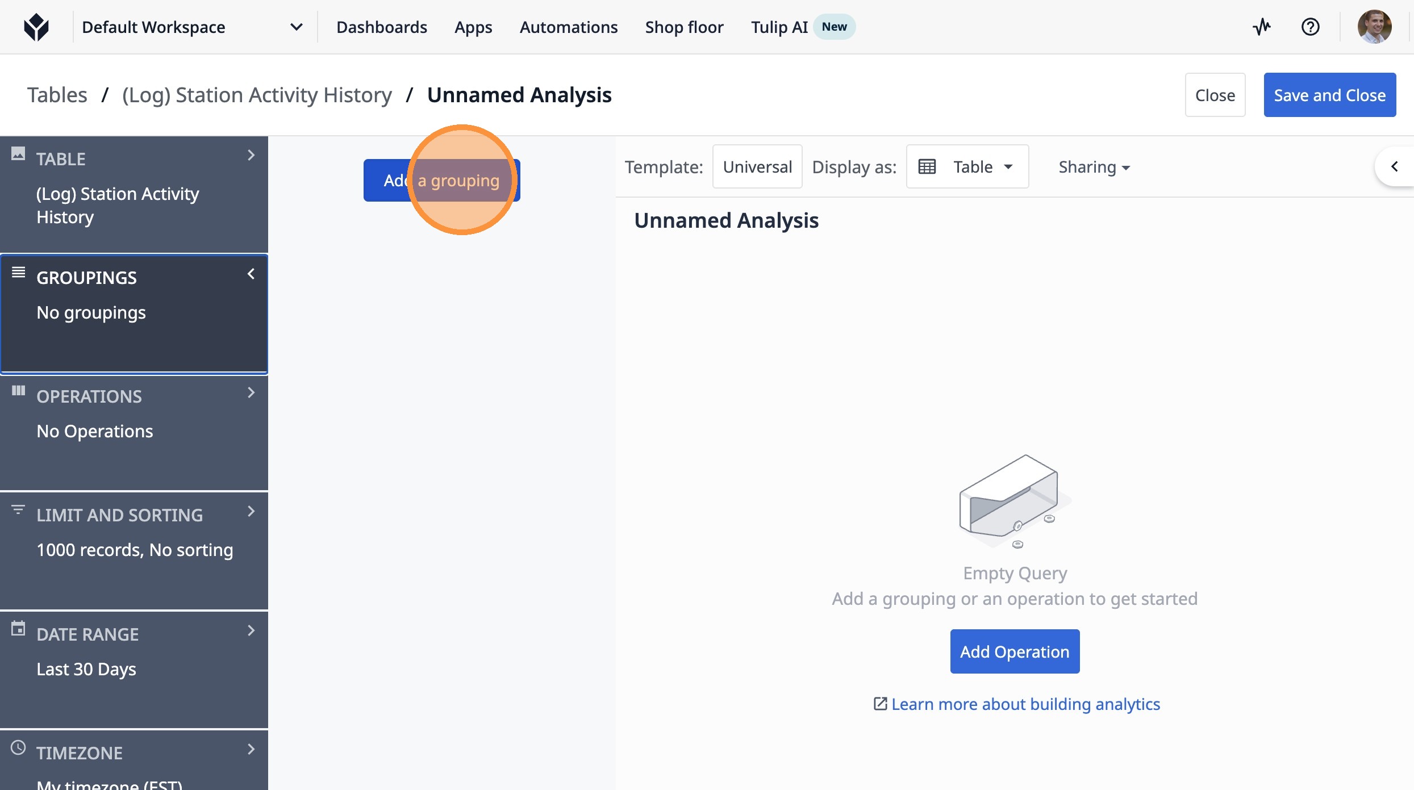
Task: Click the Timezone clock icon
Action: click(18, 747)
